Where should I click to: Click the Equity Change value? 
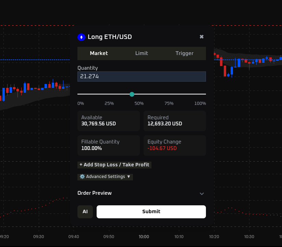point(162,148)
